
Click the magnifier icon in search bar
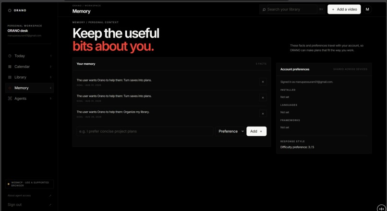tap(264, 10)
